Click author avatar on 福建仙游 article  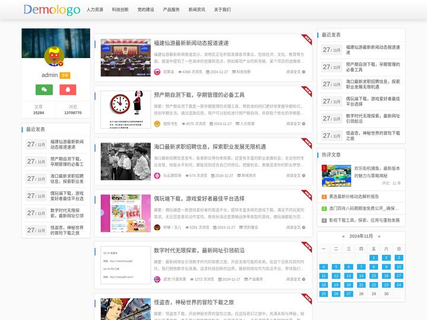click(157, 72)
